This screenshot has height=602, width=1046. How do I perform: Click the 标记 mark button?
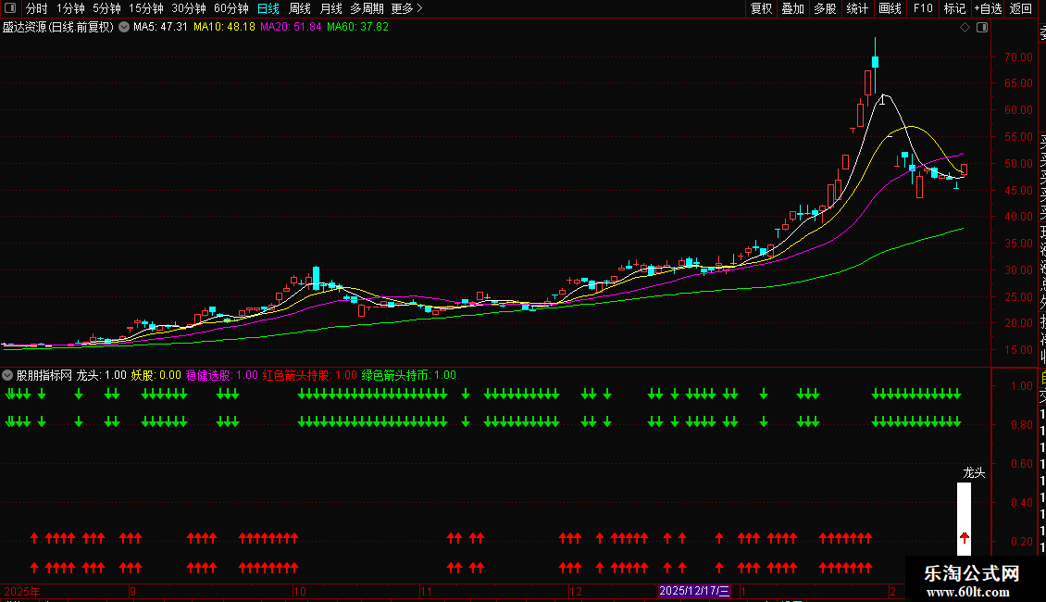954,8
